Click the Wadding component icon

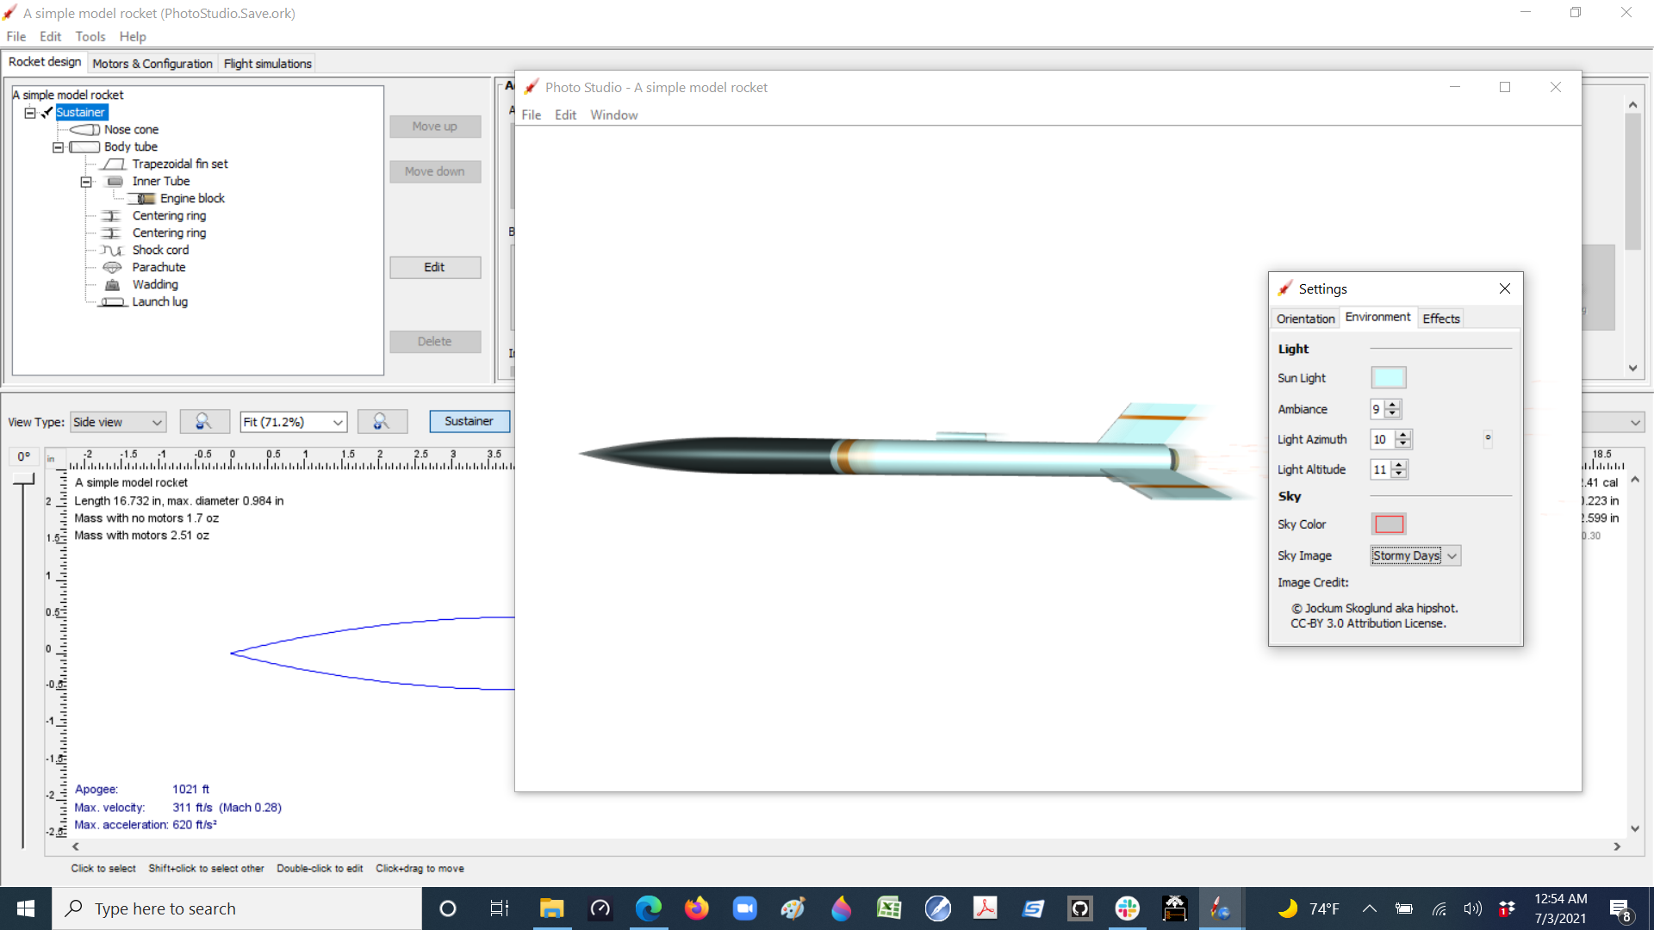click(113, 284)
